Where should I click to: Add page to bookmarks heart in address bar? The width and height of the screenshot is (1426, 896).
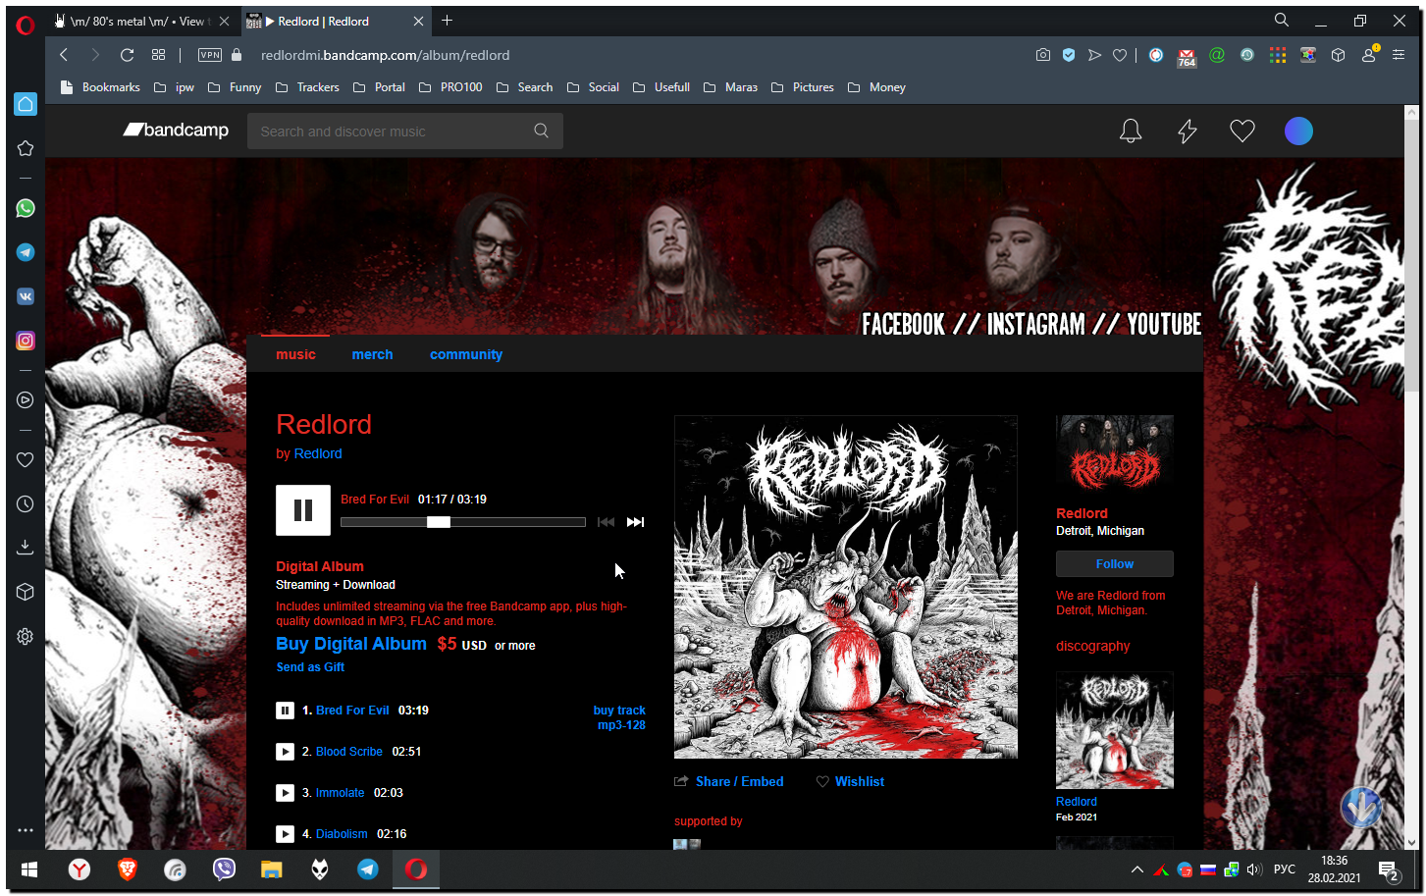pyautogui.click(x=1120, y=55)
